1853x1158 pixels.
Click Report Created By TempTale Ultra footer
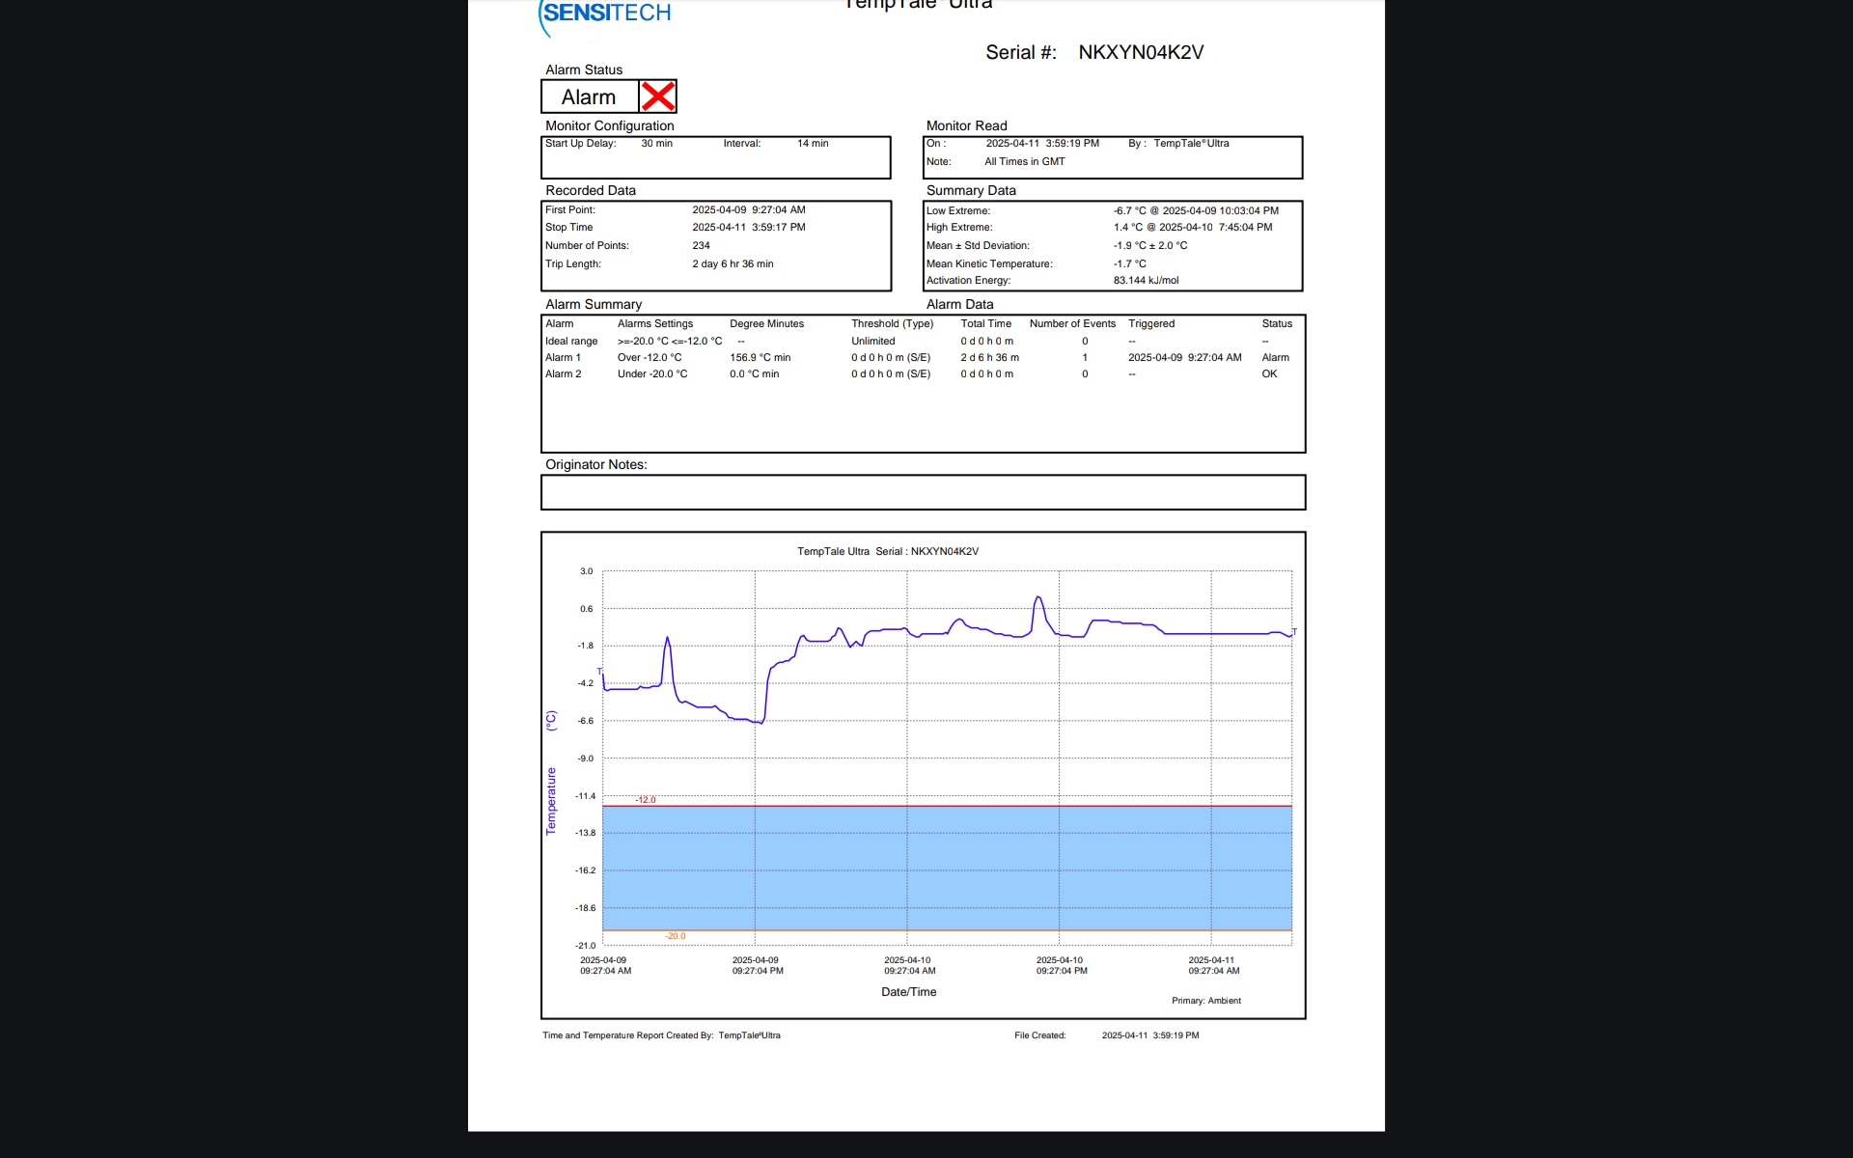pyautogui.click(x=661, y=1035)
